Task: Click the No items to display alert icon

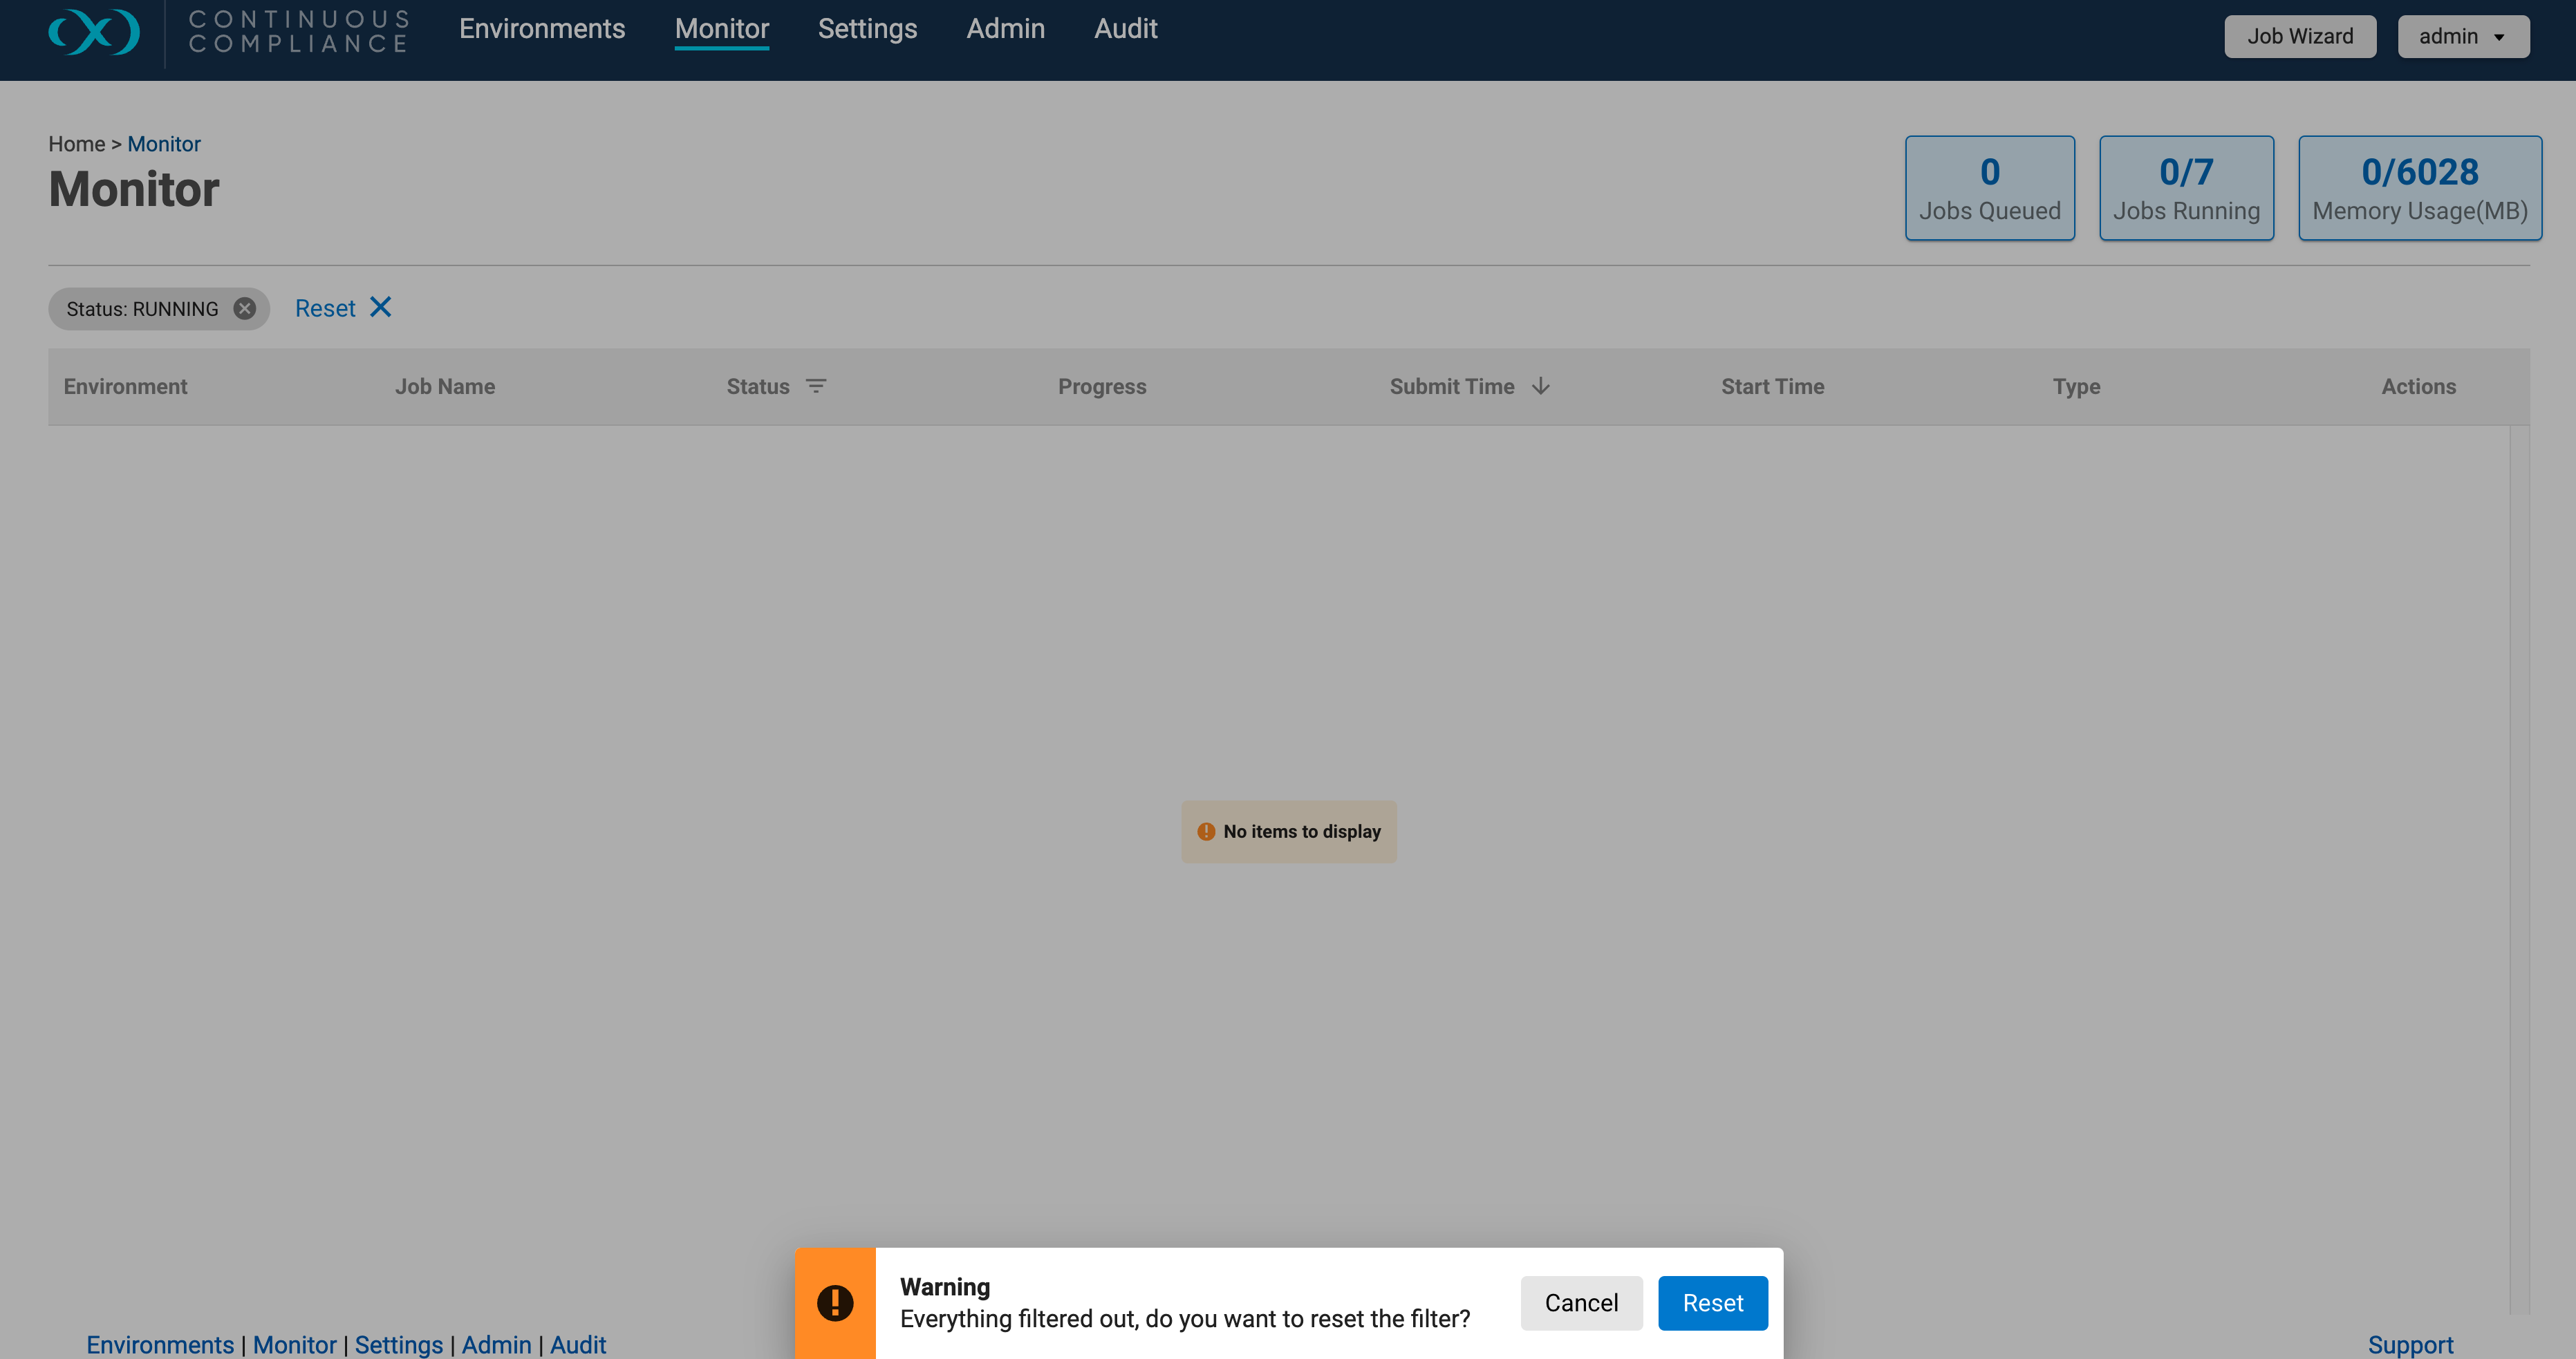Action: click(1206, 832)
